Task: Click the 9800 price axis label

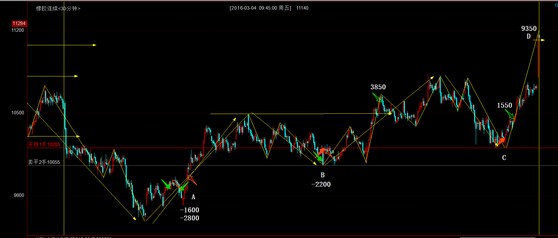Action: (19, 195)
